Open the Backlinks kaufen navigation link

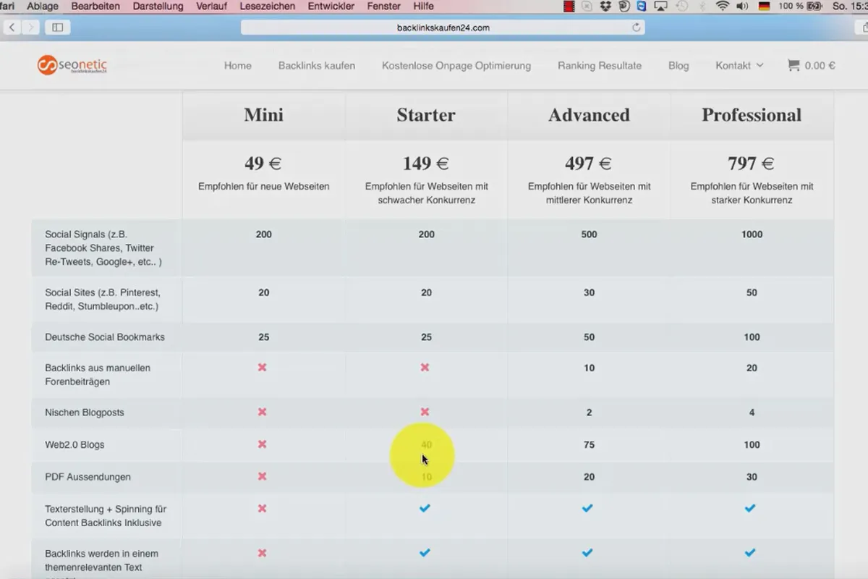(317, 65)
